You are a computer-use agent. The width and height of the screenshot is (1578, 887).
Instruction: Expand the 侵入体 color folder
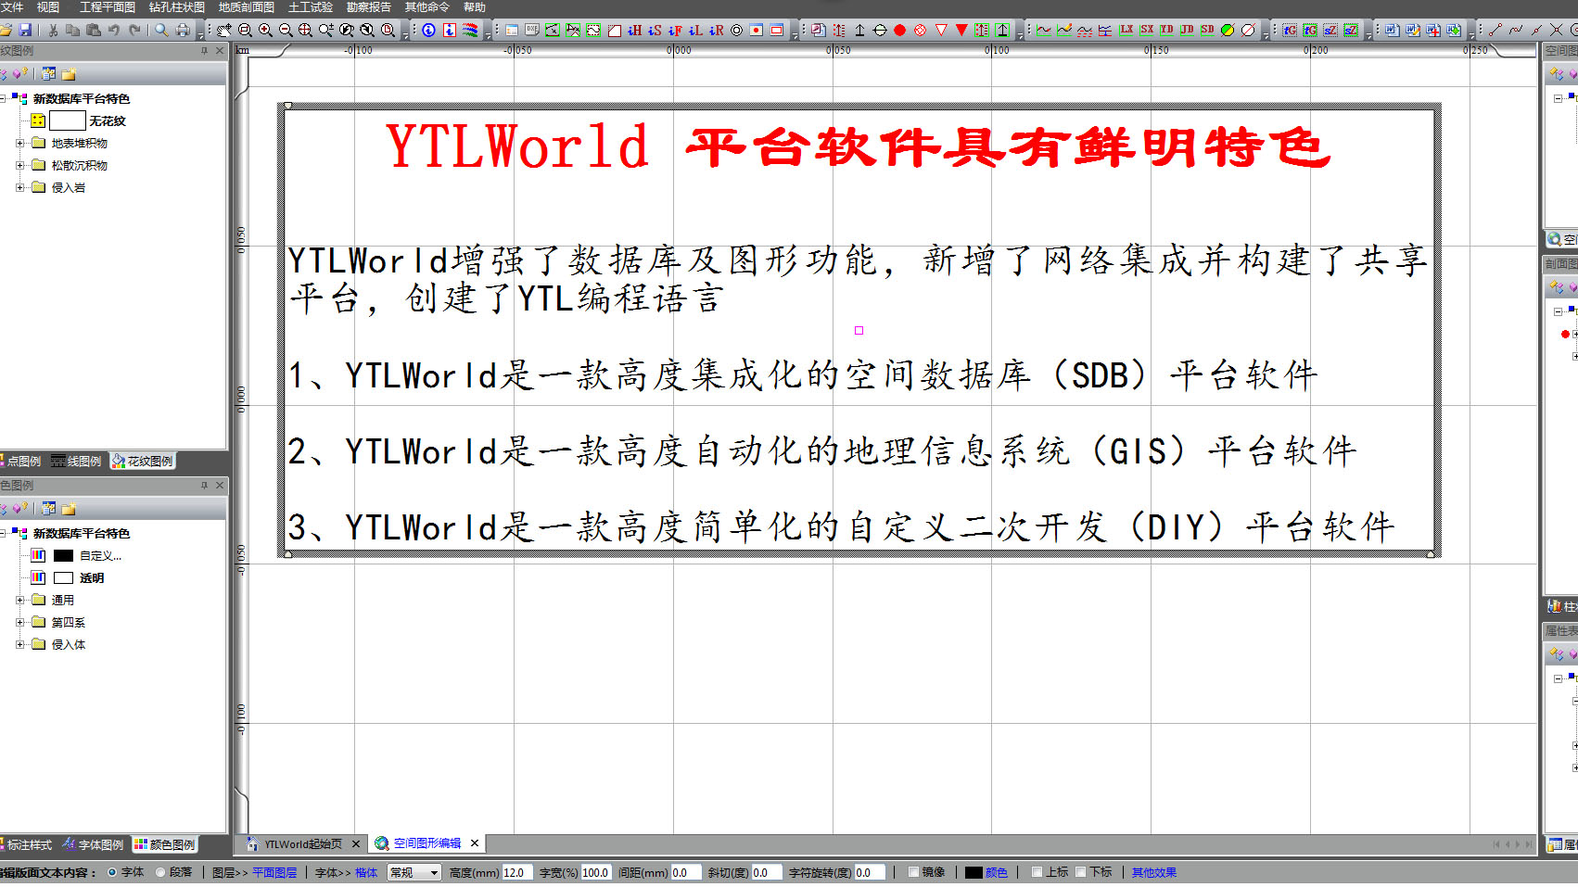pos(20,644)
